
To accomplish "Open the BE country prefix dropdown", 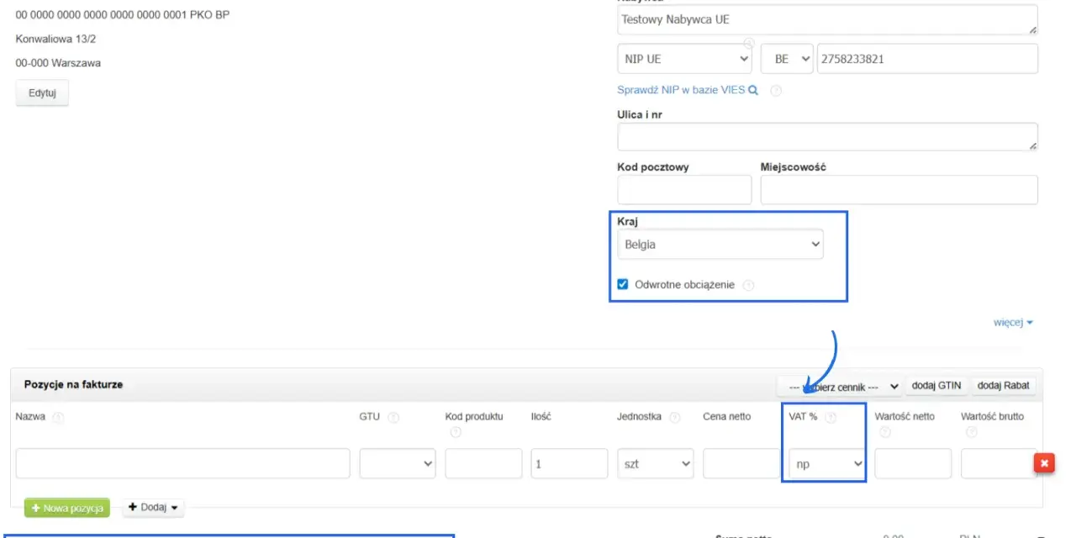I will (787, 59).
